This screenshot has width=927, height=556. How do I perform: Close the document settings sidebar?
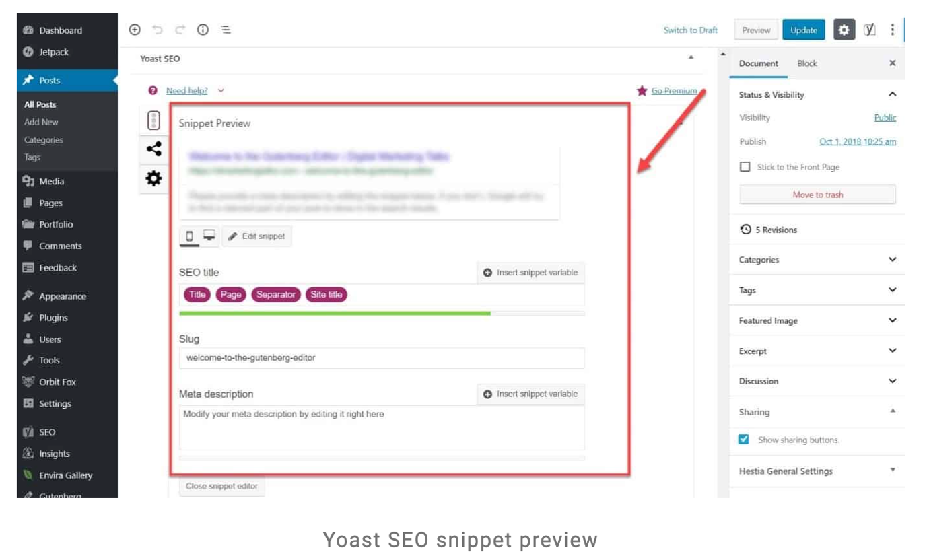point(892,63)
